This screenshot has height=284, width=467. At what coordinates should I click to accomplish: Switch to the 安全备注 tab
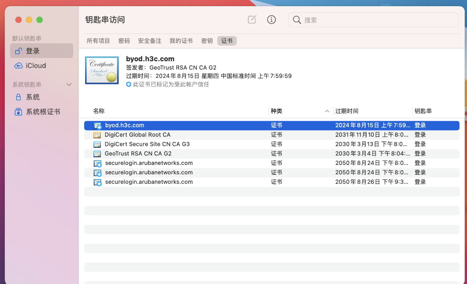tap(149, 41)
